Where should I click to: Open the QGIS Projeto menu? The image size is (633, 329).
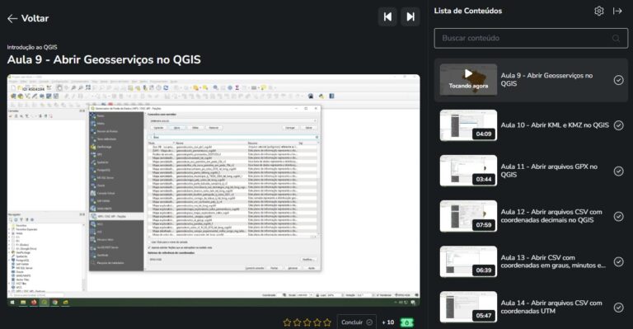click(x=13, y=82)
